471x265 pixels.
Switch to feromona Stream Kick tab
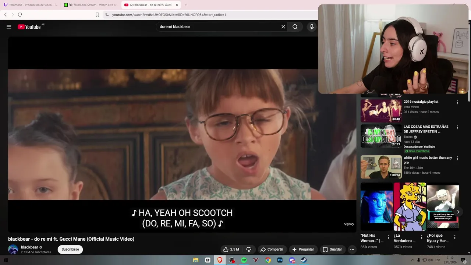click(x=91, y=5)
